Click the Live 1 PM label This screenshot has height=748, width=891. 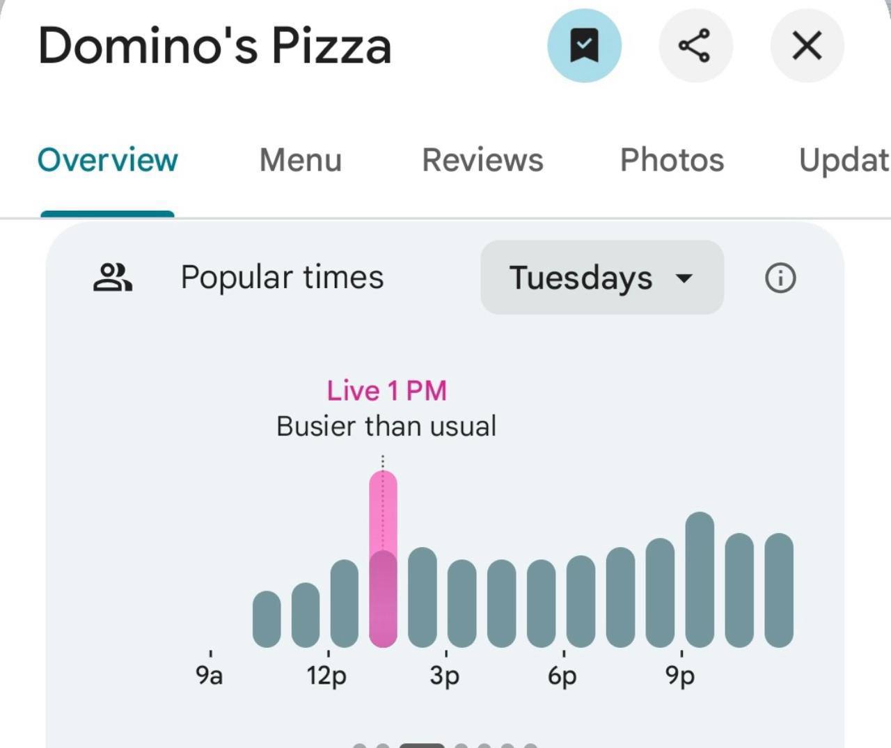click(386, 391)
